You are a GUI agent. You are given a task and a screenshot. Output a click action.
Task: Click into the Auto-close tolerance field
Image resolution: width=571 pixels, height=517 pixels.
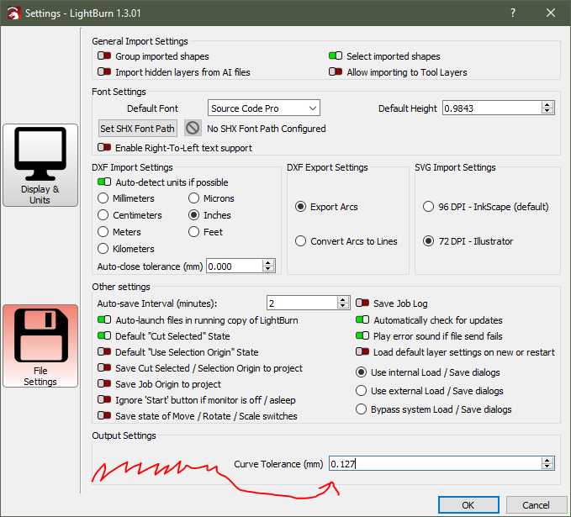(234, 266)
